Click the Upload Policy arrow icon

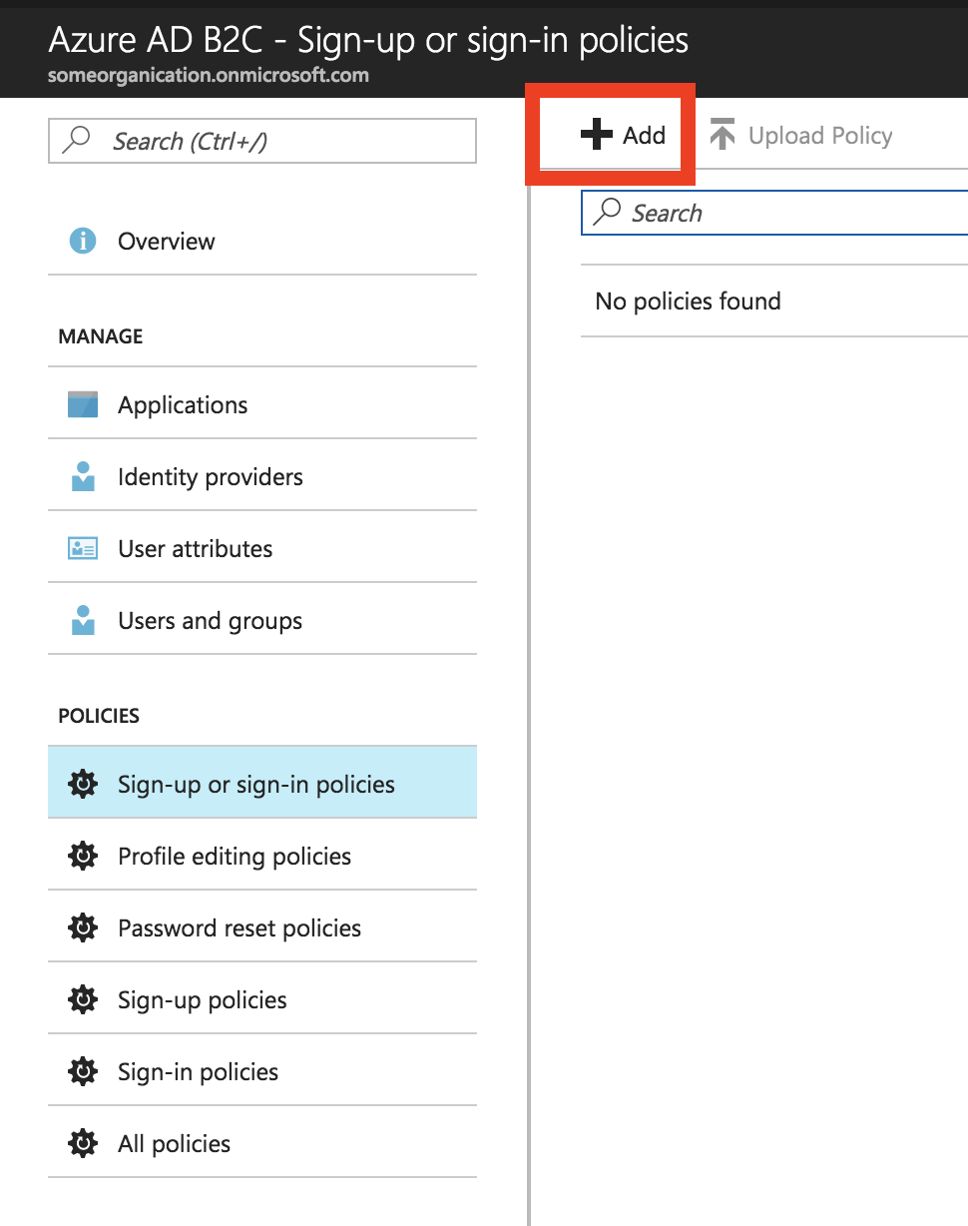(x=723, y=135)
